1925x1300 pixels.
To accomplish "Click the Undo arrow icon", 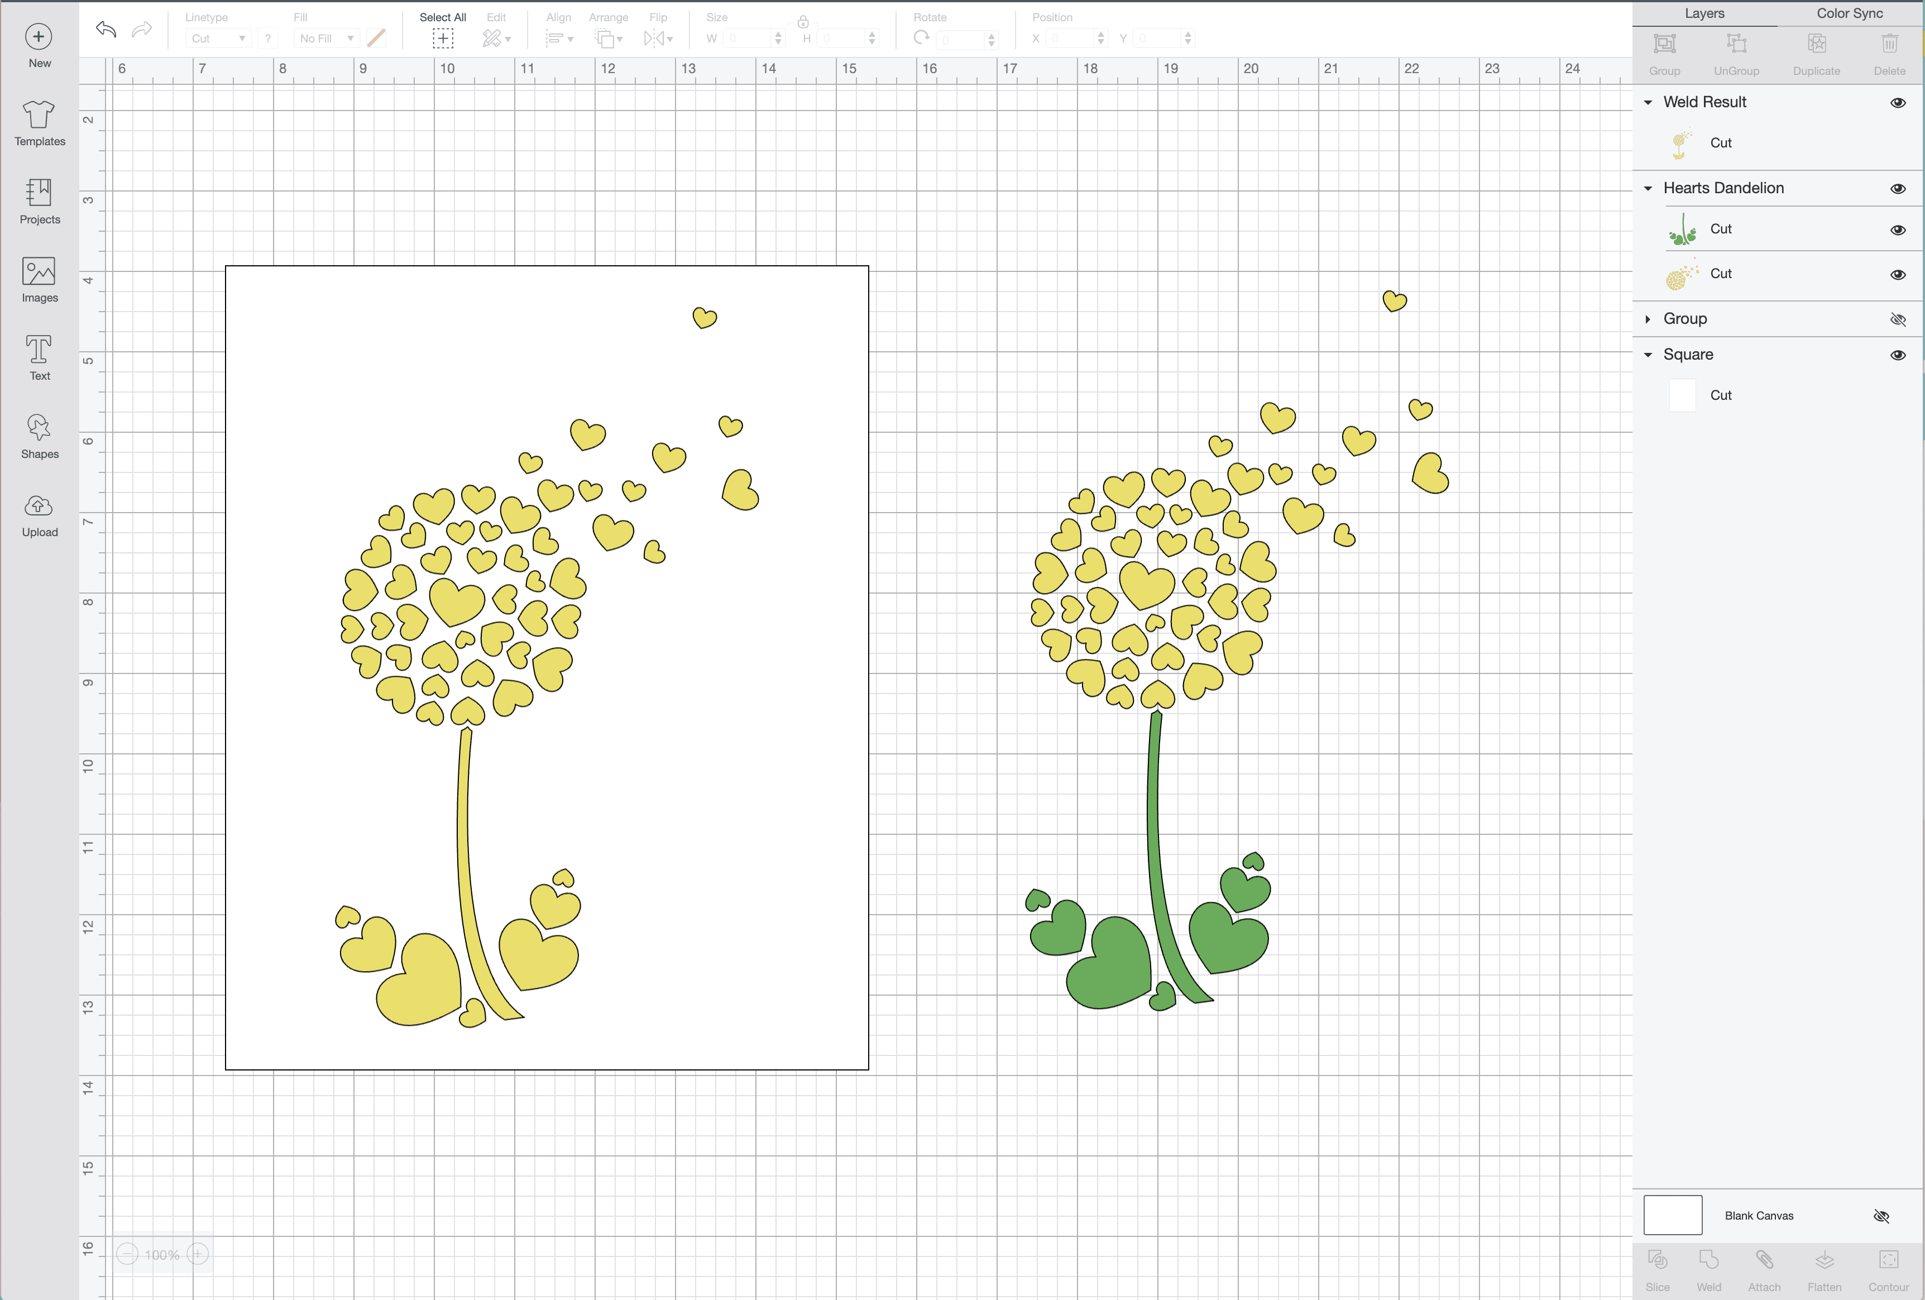I will (x=106, y=30).
